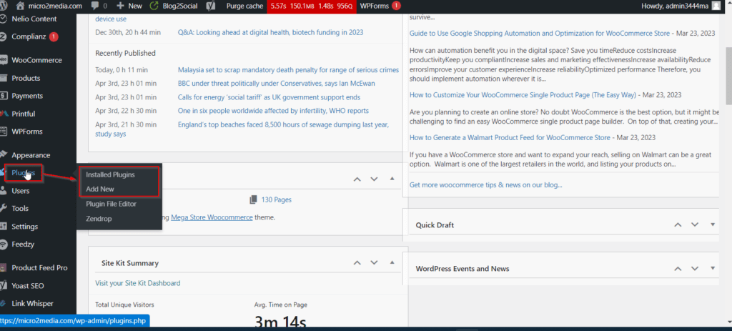
Task: Open Blog2Social from admin bar
Action: tap(173, 6)
